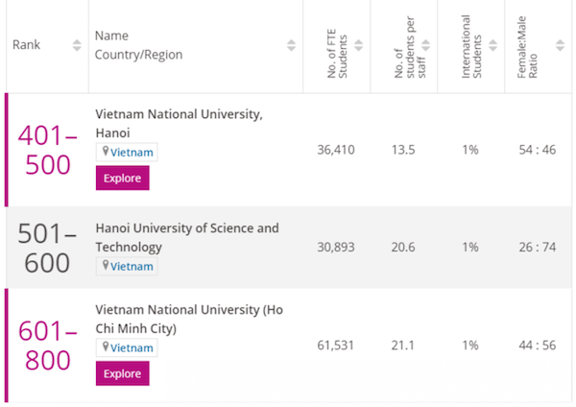The image size is (576, 407).
Task: Click Vietnam tag under Ho Chi Minh City university
Action: click(x=127, y=347)
